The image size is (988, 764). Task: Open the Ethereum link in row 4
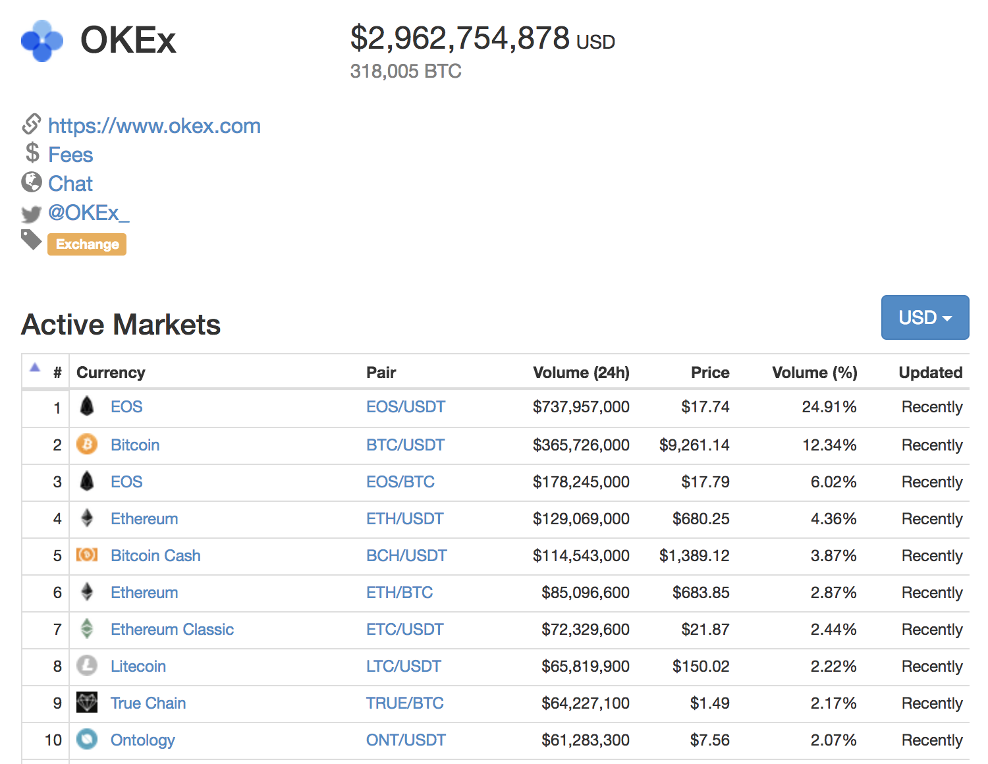(x=144, y=519)
